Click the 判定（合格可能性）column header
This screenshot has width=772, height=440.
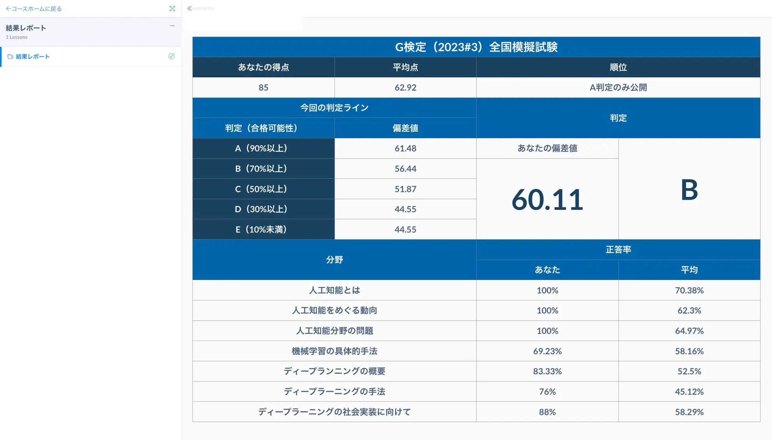(264, 128)
